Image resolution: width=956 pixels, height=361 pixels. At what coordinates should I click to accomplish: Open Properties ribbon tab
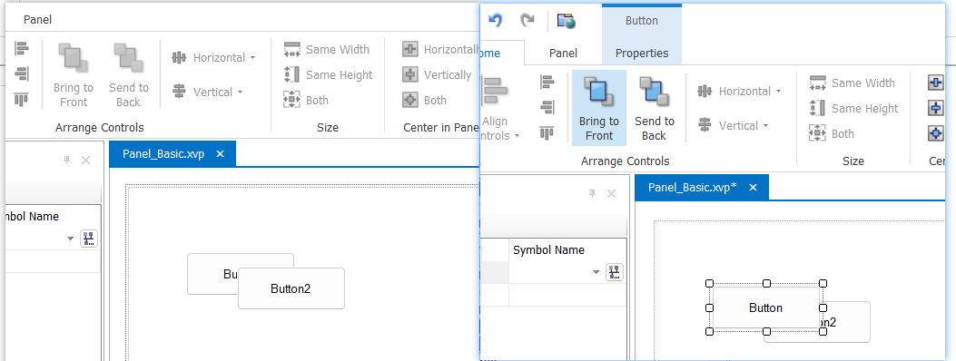(x=641, y=53)
